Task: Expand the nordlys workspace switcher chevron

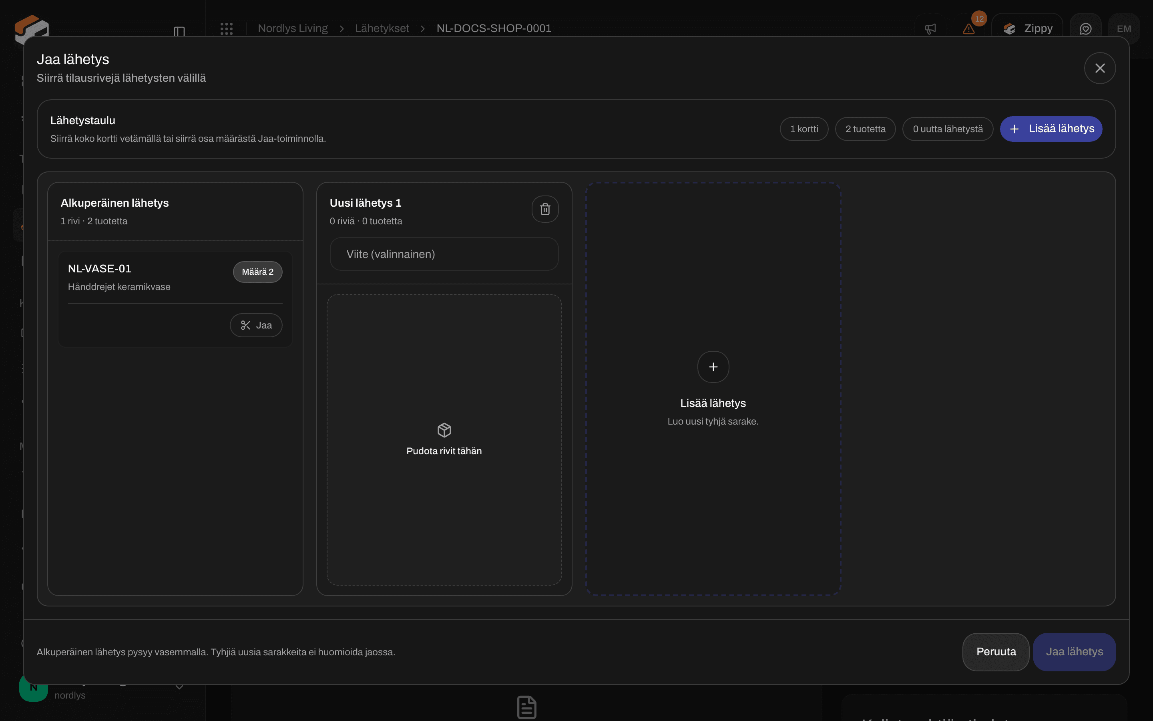Action: 179,687
